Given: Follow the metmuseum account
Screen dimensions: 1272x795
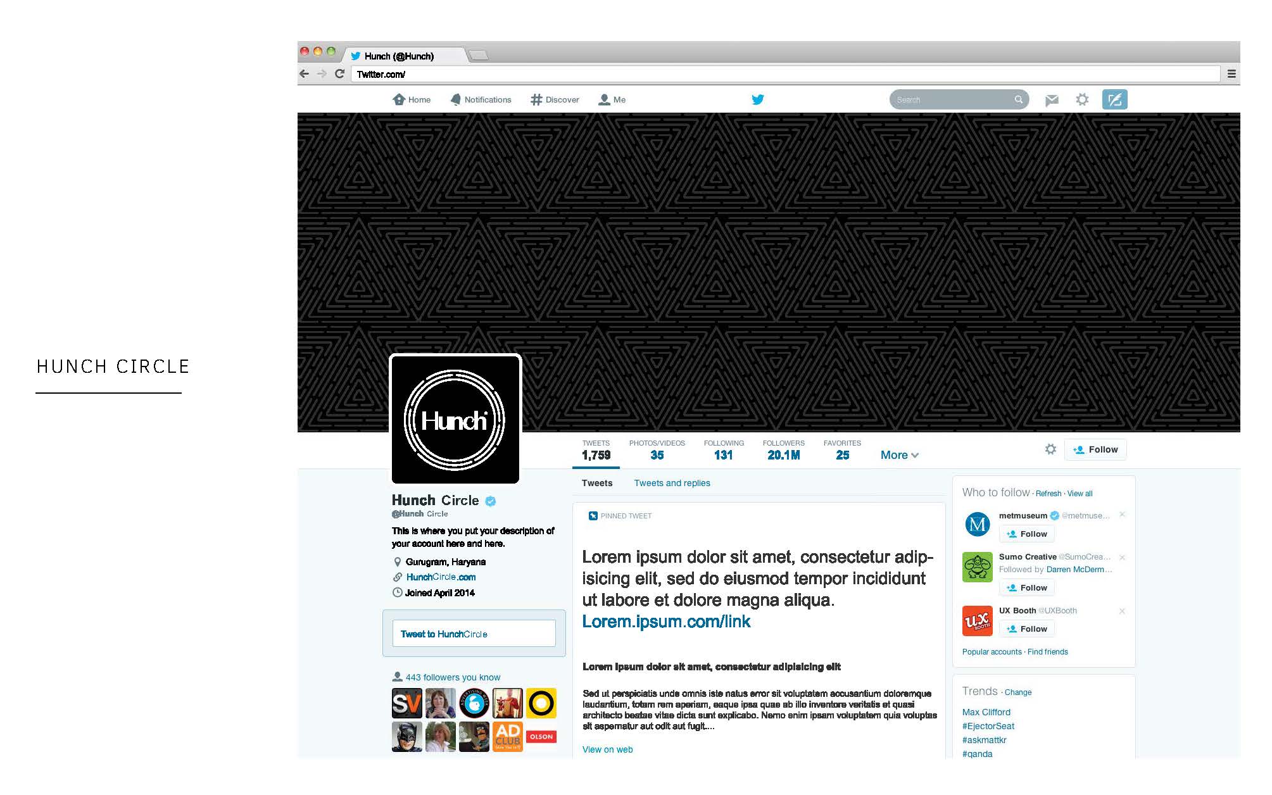Looking at the screenshot, I should pos(1027,534).
